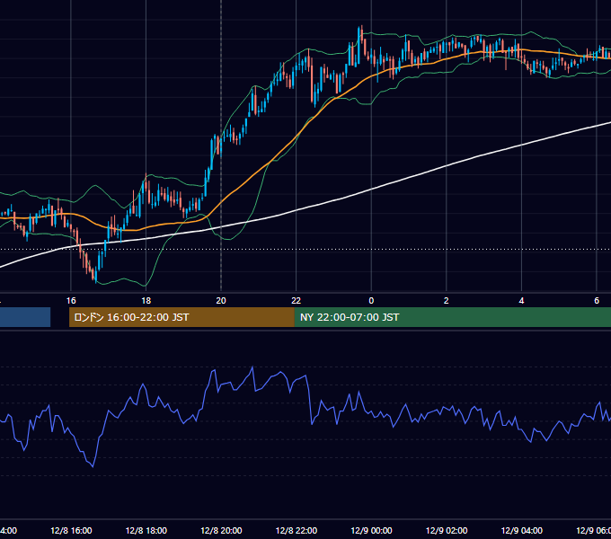Click the London 16:00-22:00 JST session bar
Viewport: 611px width, 539px height.
tap(182, 317)
